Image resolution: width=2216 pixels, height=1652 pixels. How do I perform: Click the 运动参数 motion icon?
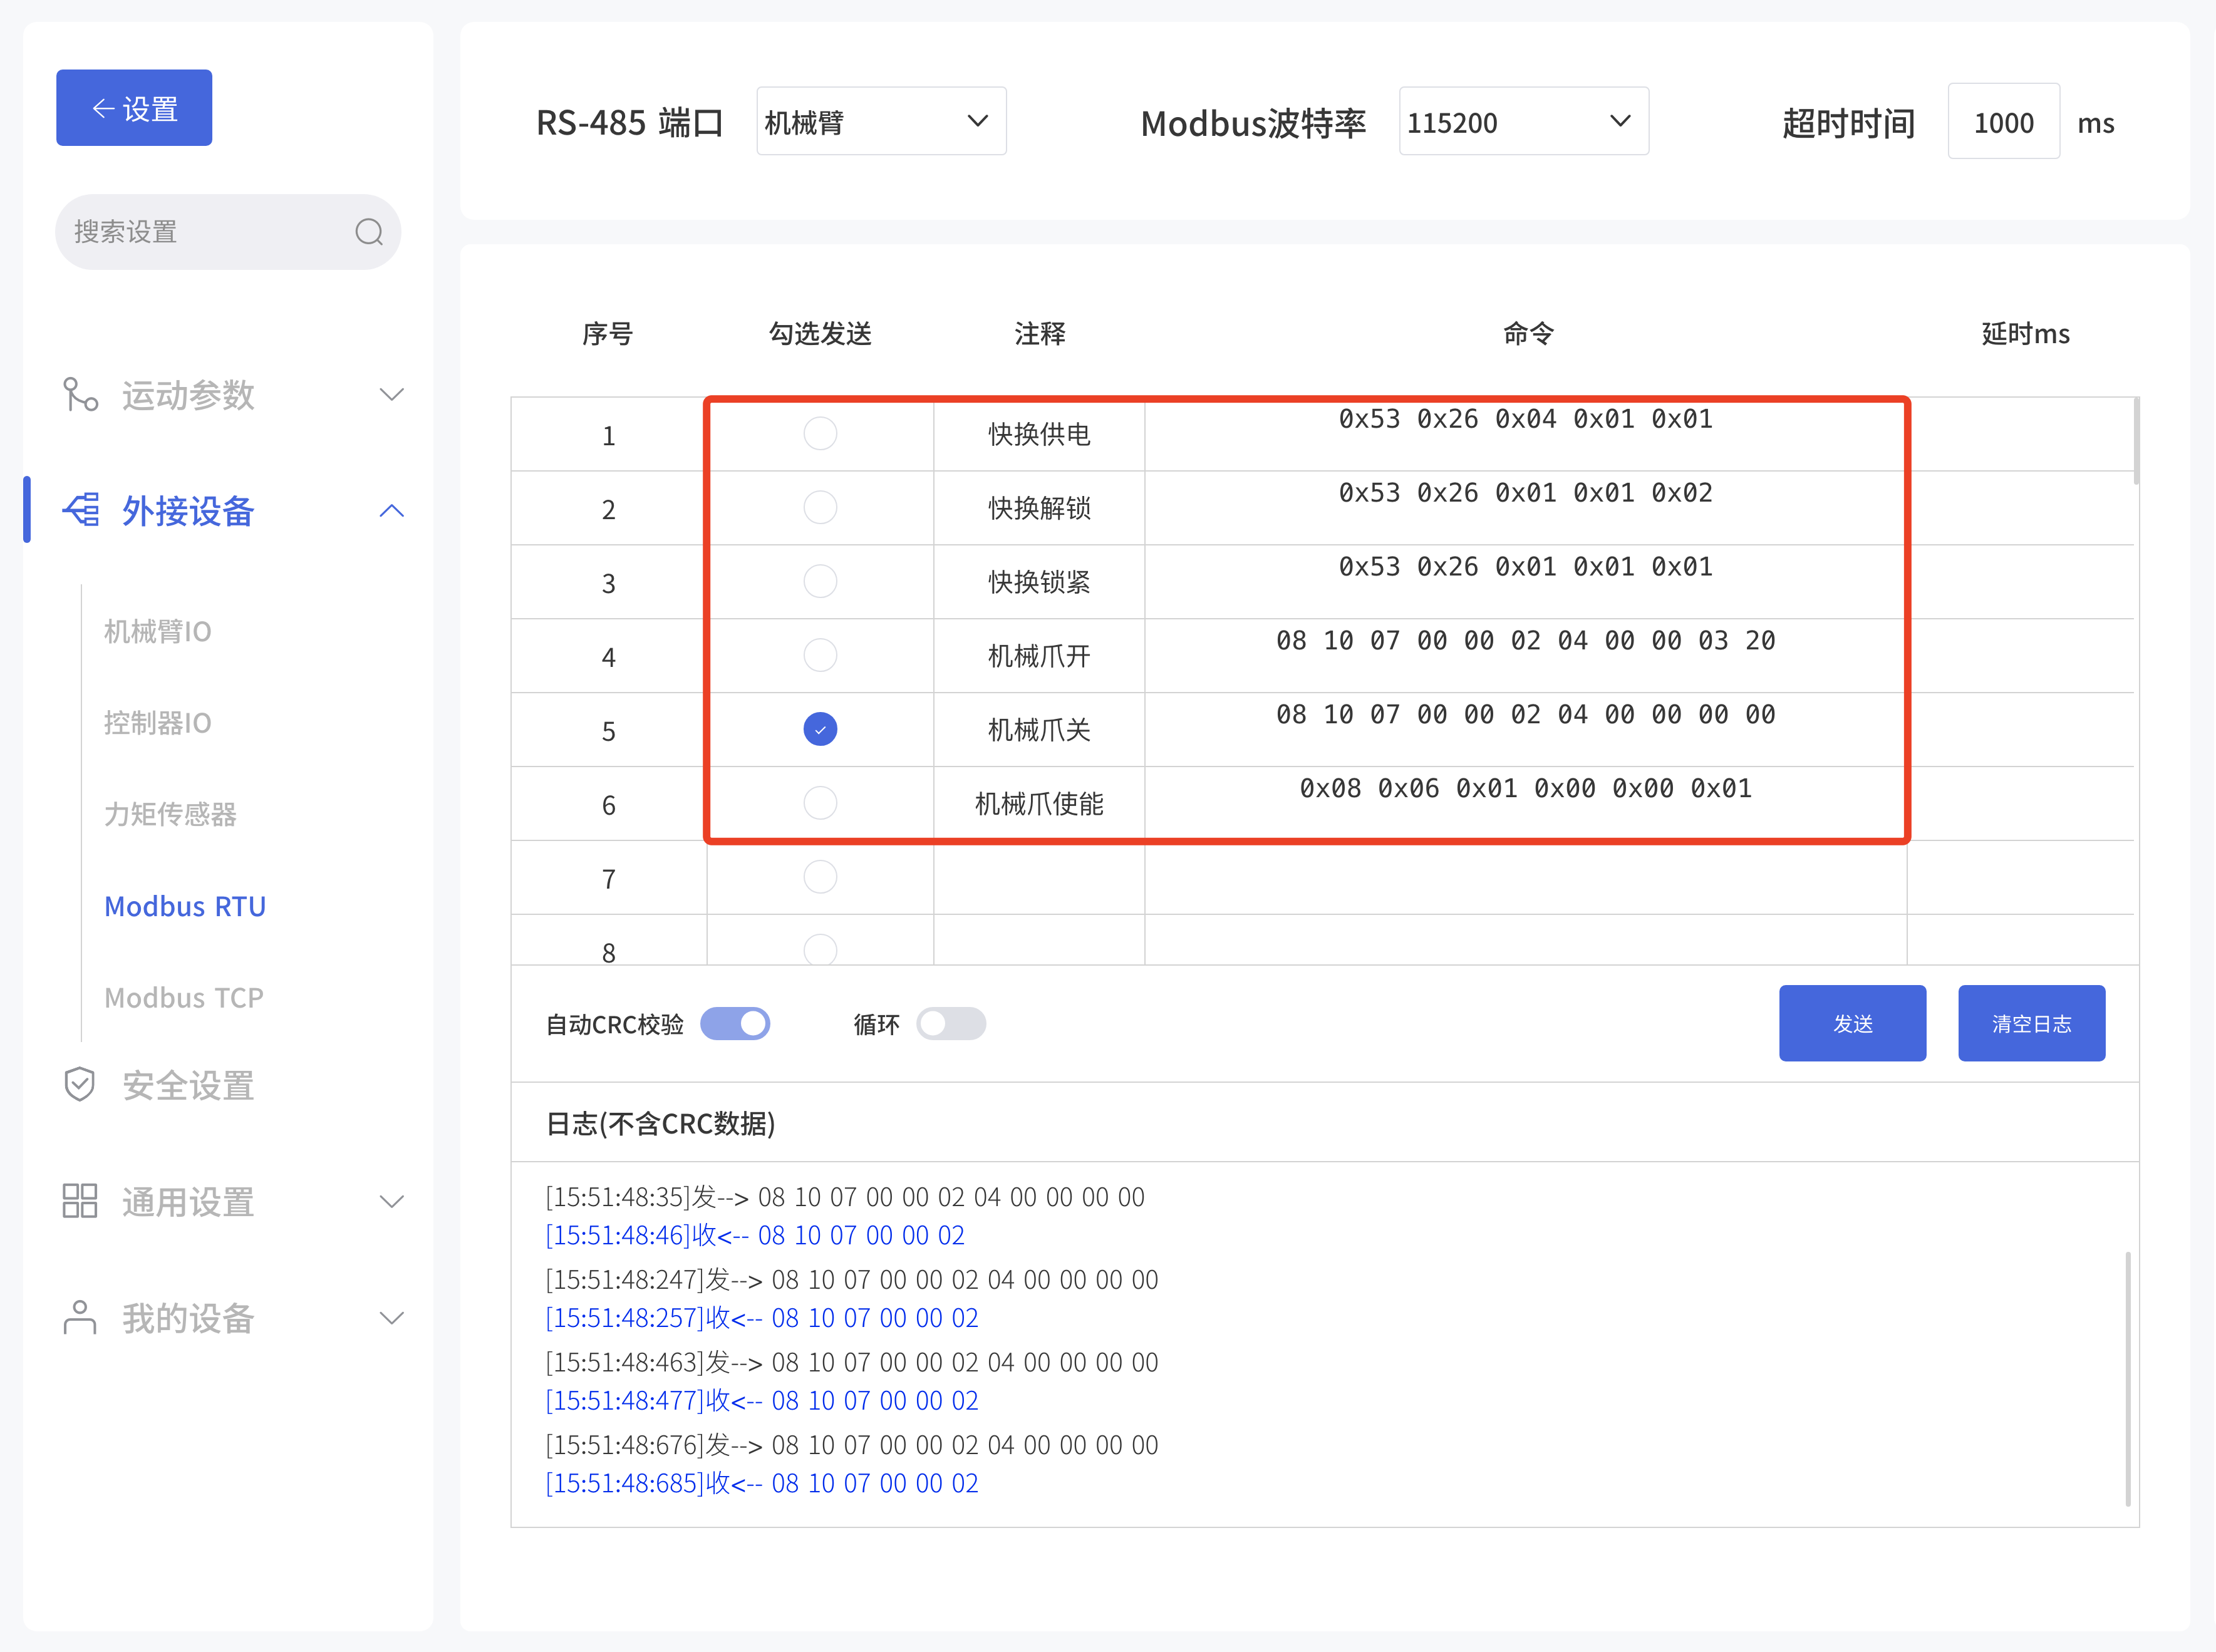80,394
